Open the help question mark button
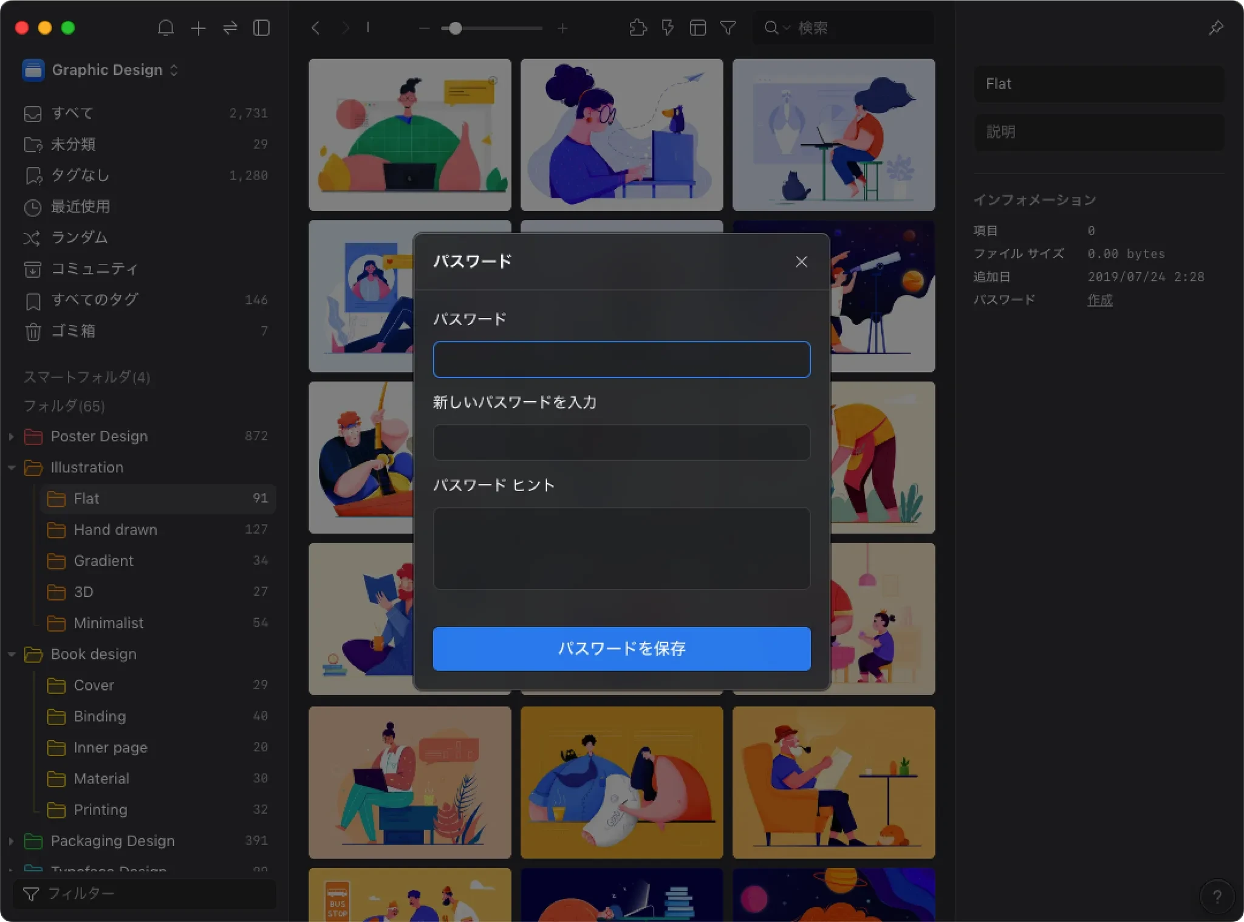This screenshot has height=922, width=1244. click(1217, 896)
